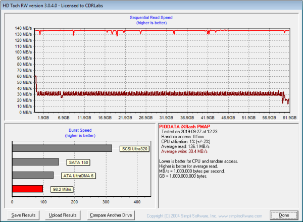Select the 'Random access: 0.5ms' line
Image resolution: width=303 pixels, height=222 pixels.
click(x=182, y=137)
